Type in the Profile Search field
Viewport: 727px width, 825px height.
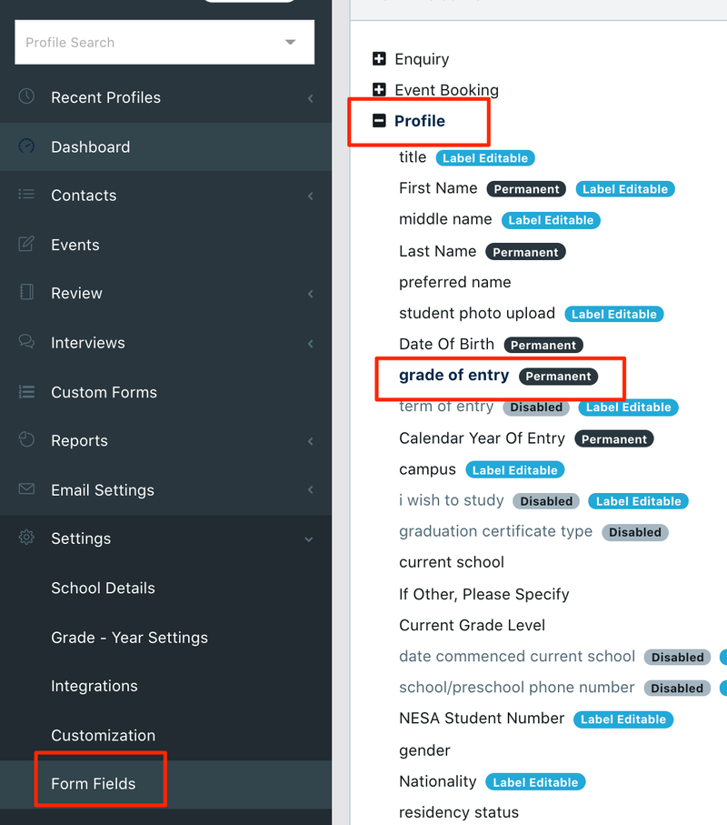(x=145, y=43)
